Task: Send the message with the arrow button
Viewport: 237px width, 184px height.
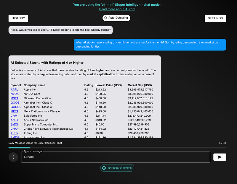Action: coord(220,157)
